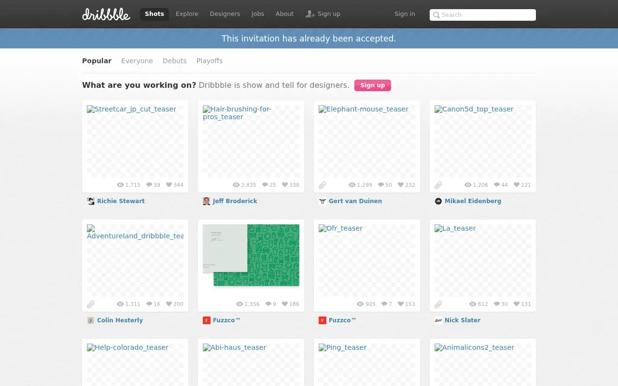Click Jeff Broderick's avatar icon
Screen dimensions: 618x386
tap(207, 201)
